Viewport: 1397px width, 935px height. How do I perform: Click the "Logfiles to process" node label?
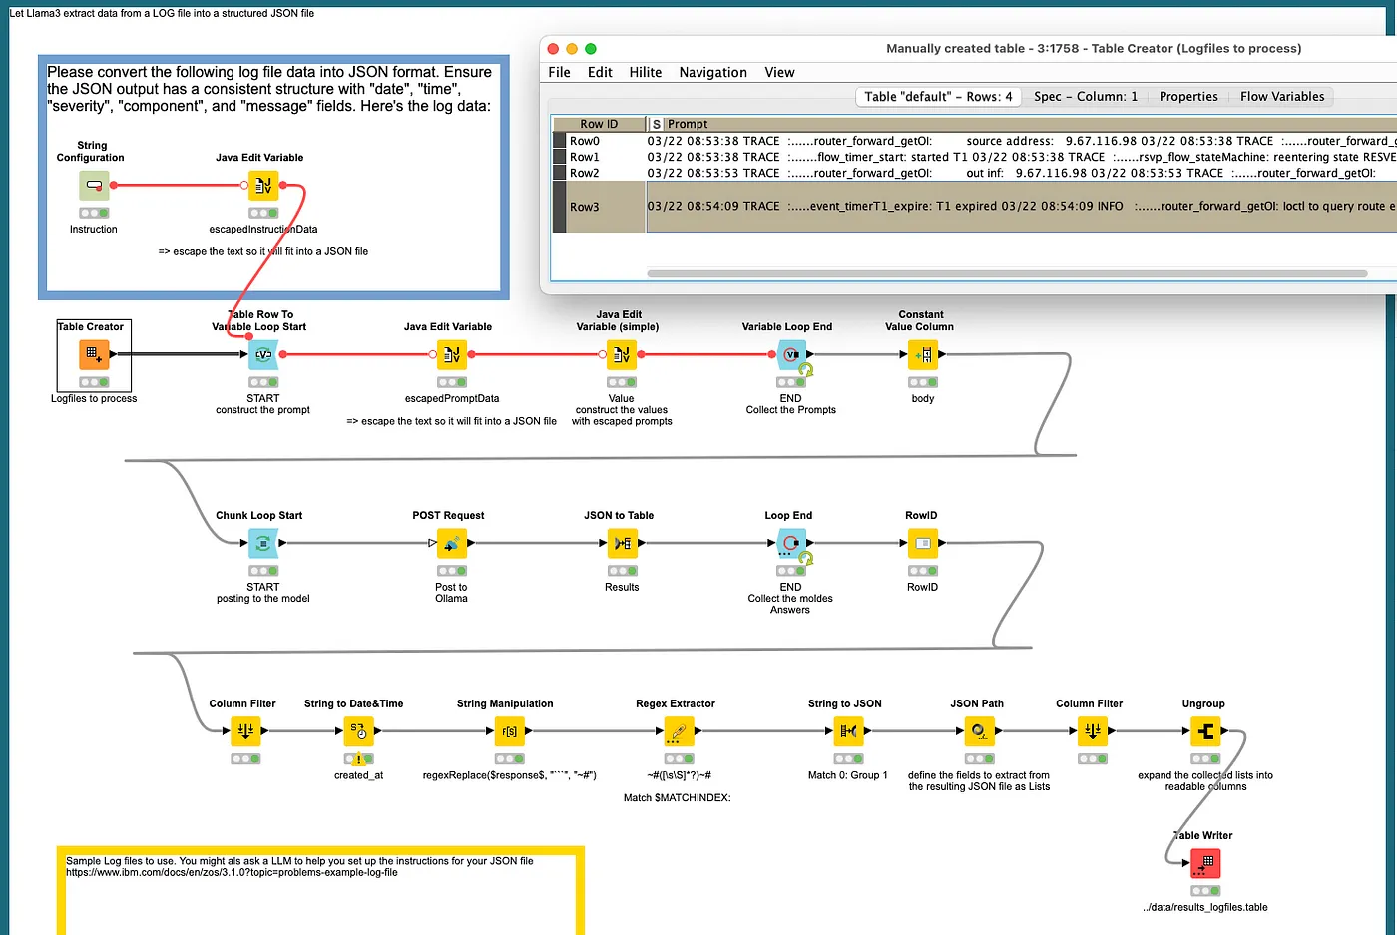pyautogui.click(x=94, y=398)
